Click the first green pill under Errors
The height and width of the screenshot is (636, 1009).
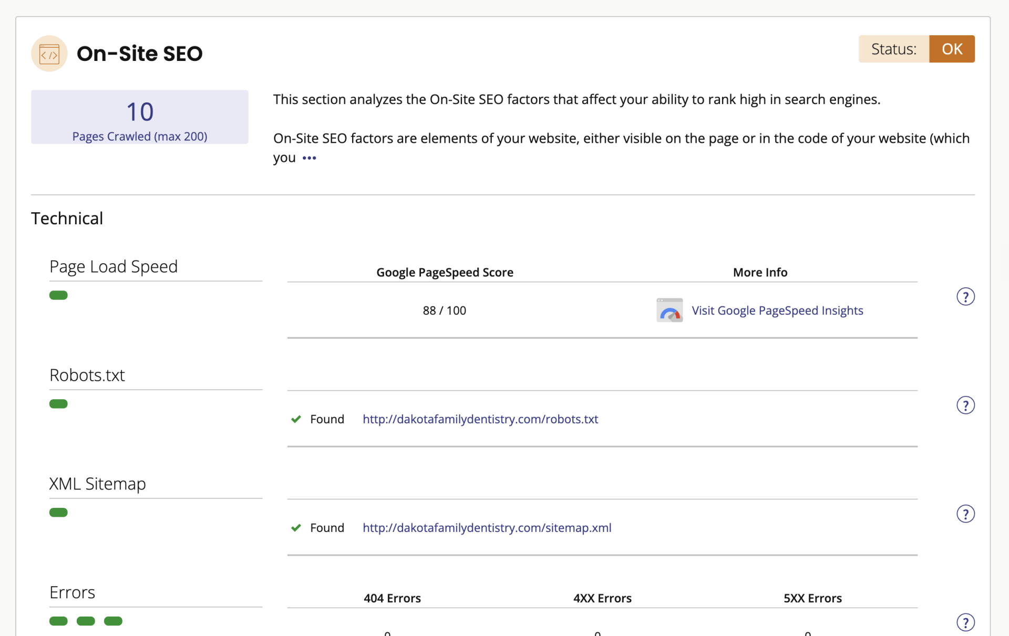[58, 621]
